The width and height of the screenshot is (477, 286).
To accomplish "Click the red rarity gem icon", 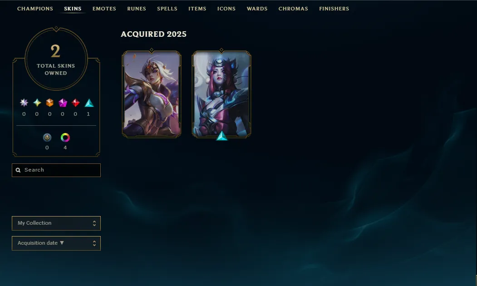I will (x=75, y=103).
